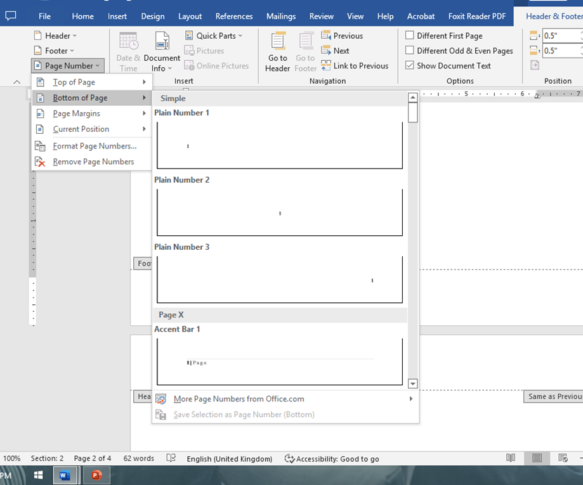Click the Insert Alignment Tab icon

click(x=535, y=65)
